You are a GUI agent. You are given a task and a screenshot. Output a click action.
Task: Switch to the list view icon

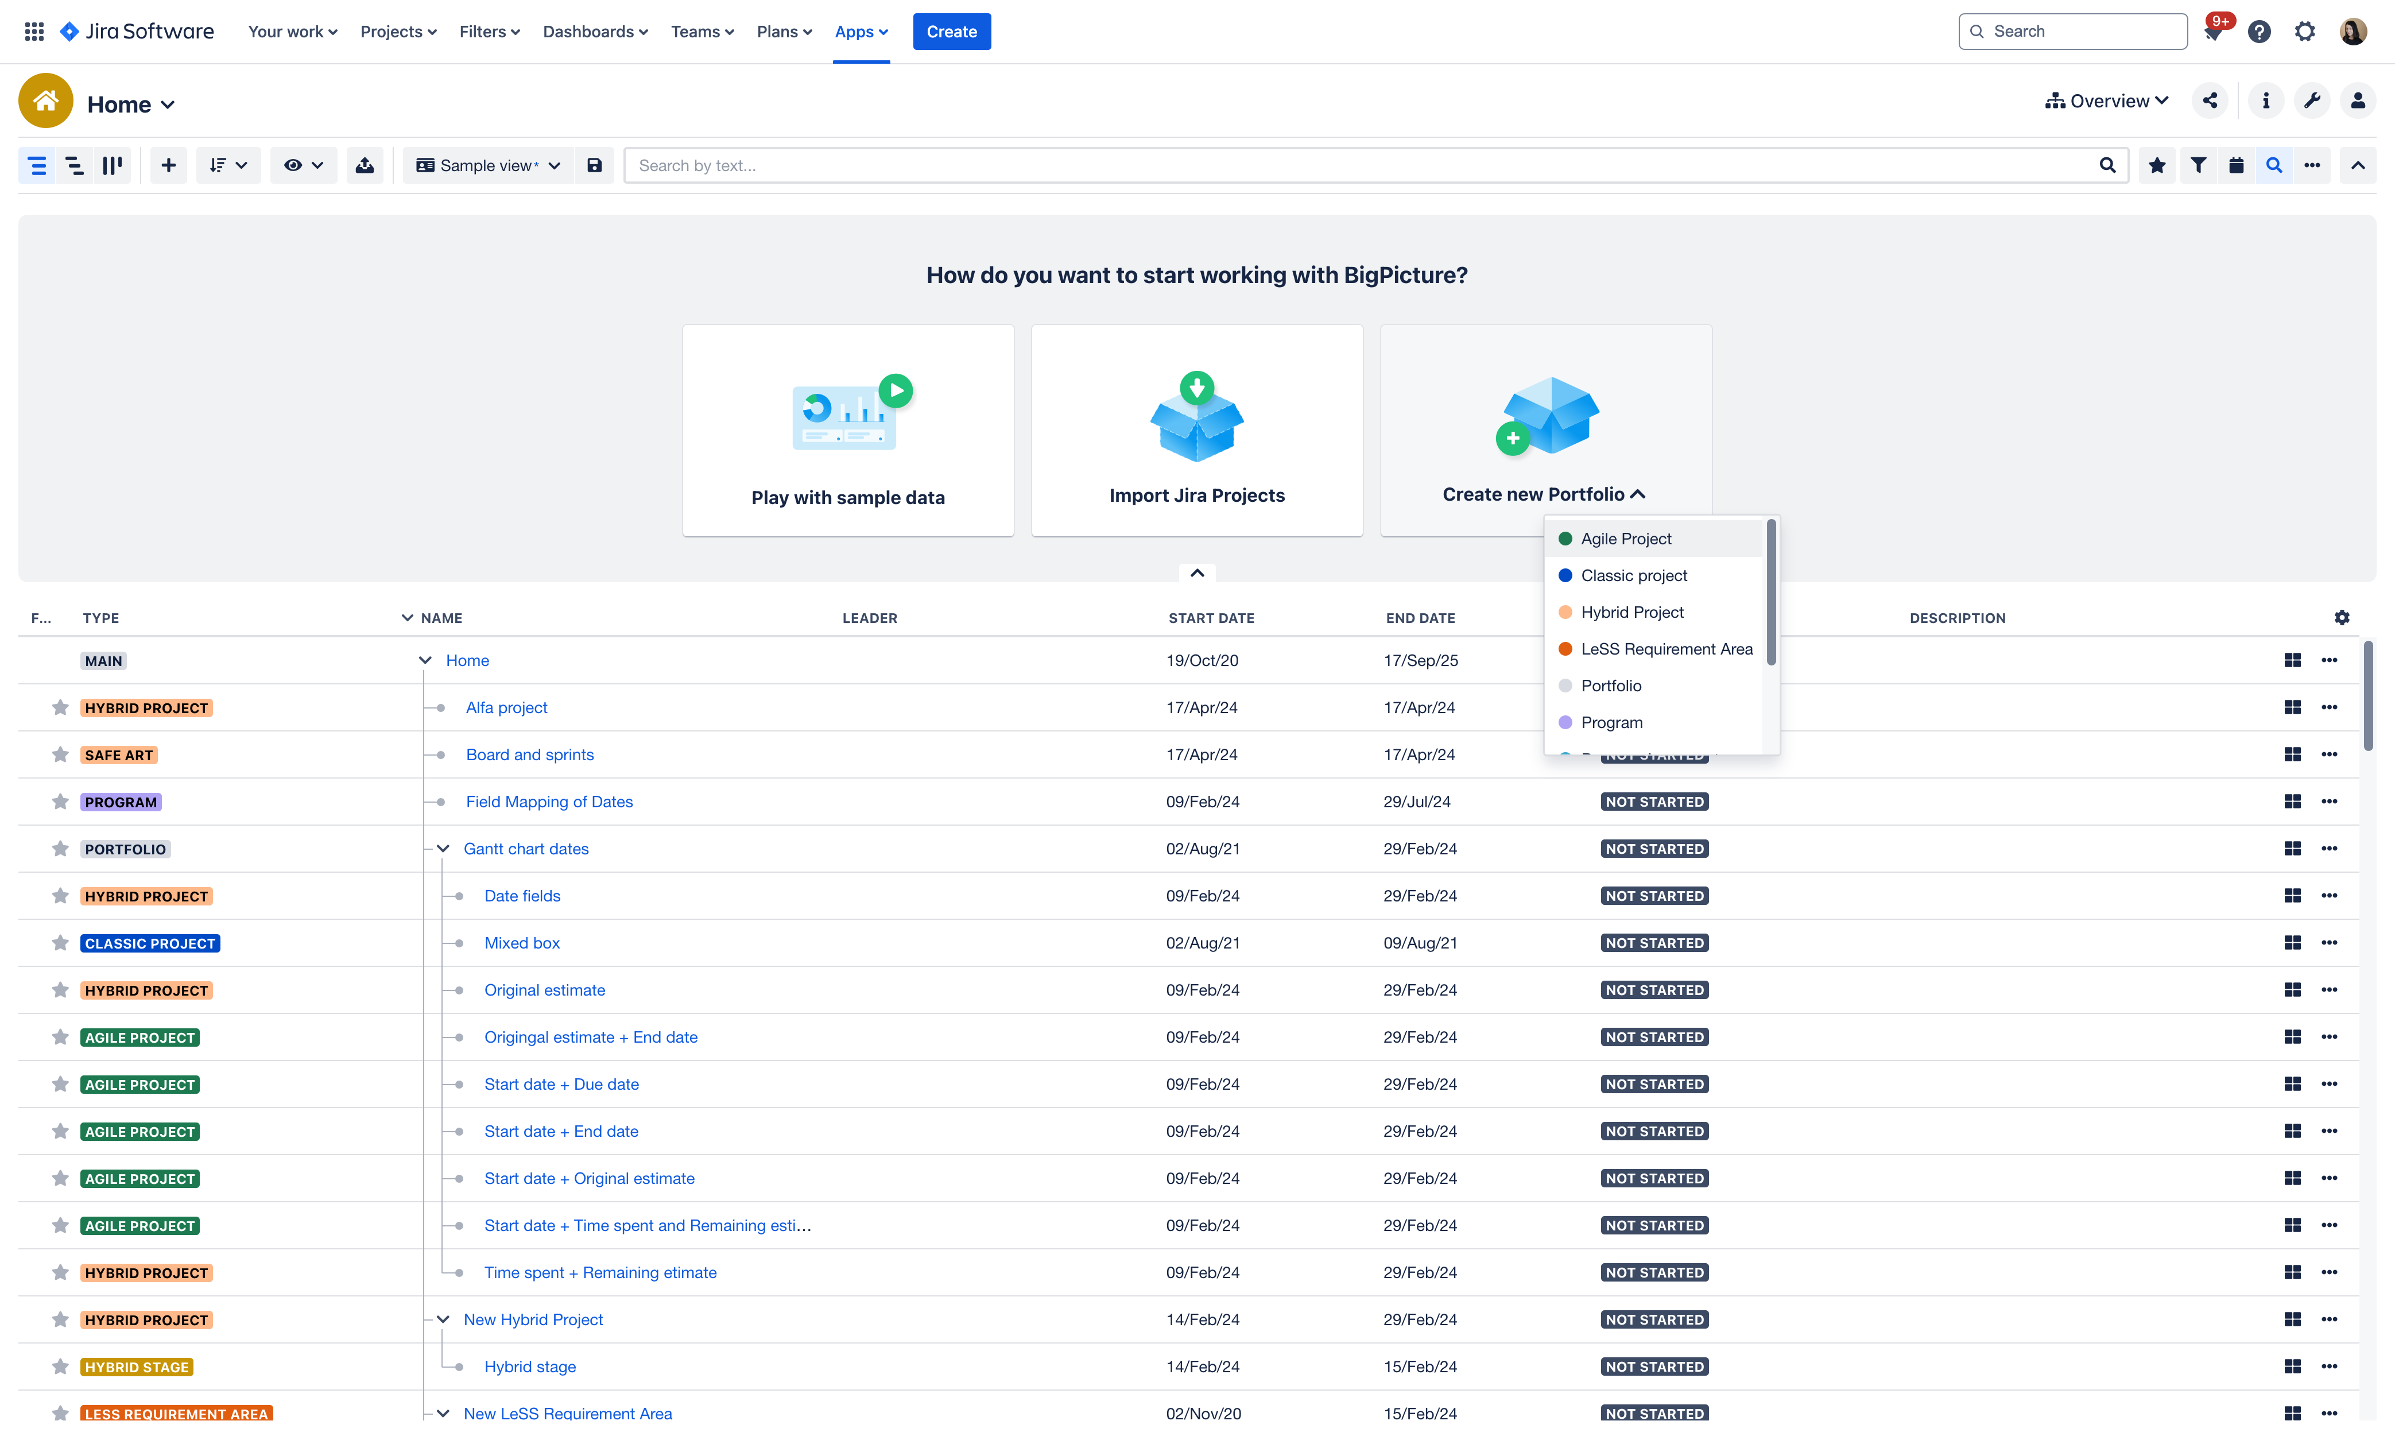pos(37,165)
